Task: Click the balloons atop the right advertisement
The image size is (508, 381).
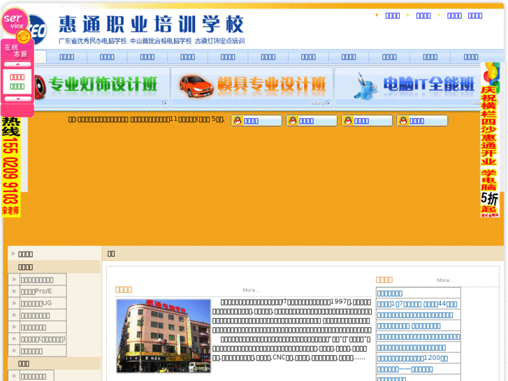Action: point(491,73)
